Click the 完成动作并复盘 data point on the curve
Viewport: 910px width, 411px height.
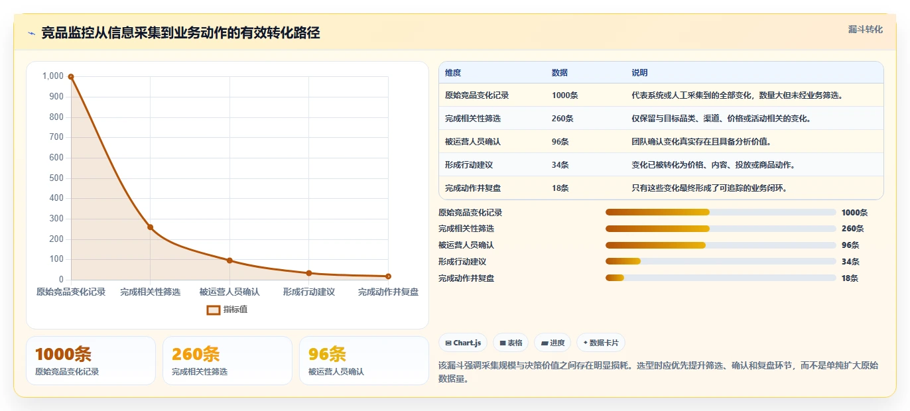(388, 276)
